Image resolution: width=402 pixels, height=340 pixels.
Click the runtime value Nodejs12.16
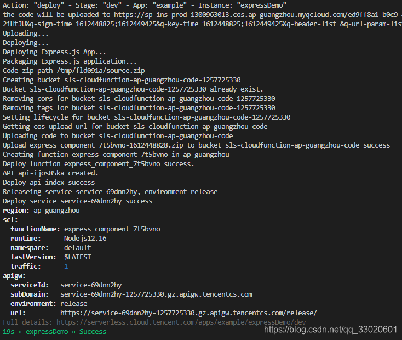(x=85, y=239)
